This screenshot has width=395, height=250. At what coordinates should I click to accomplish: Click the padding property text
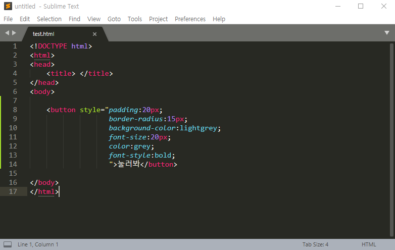pyautogui.click(x=123, y=110)
